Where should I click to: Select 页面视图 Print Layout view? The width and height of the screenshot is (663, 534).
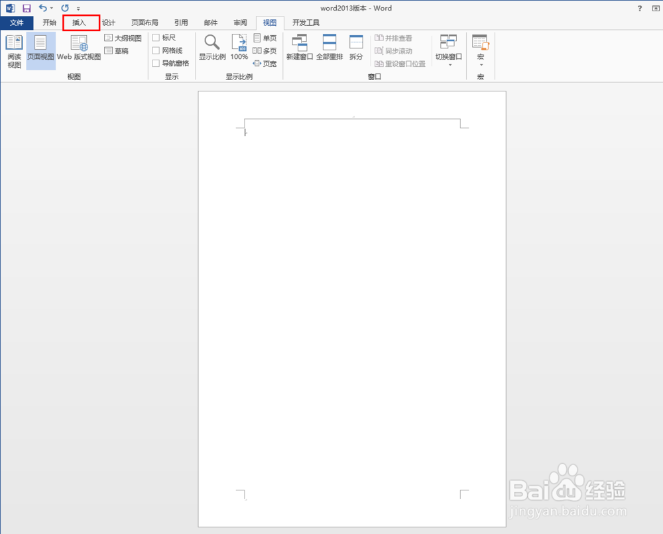(40, 51)
